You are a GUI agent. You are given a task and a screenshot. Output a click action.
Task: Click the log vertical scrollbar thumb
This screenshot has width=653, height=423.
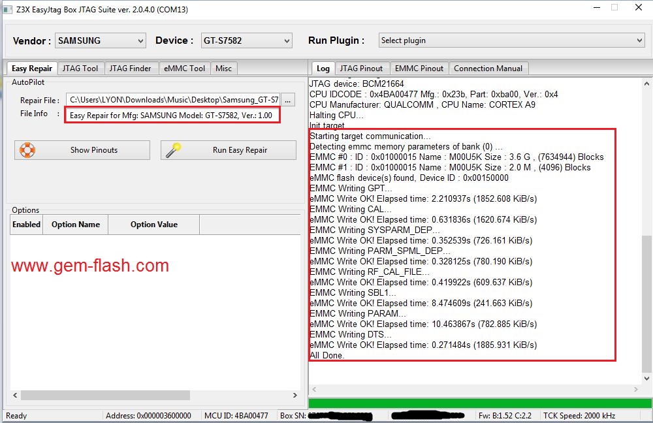coord(646,304)
